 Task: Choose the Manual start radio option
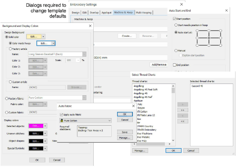pos(176,51)
